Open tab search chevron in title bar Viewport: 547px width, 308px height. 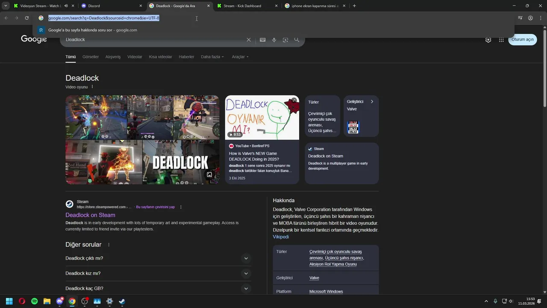coord(6,6)
